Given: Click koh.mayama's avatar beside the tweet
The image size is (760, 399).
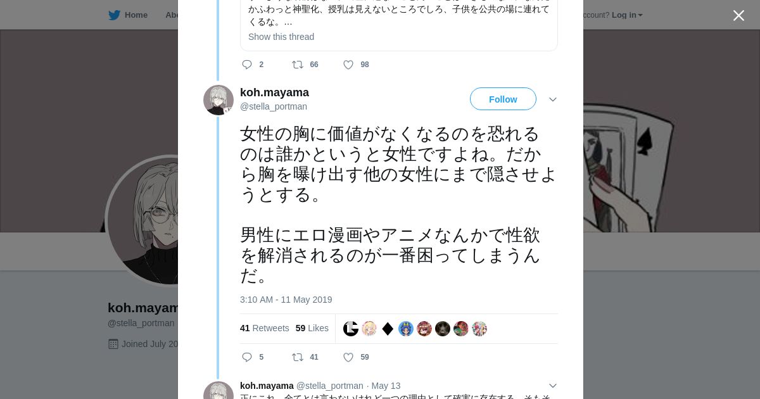Looking at the screenshot, I should coord(218,100).
